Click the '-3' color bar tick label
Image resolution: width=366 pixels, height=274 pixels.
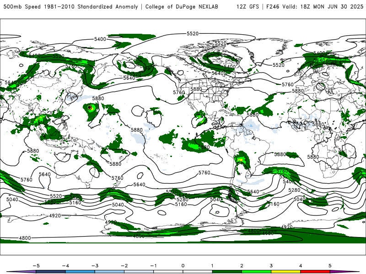tap(95, 266)
